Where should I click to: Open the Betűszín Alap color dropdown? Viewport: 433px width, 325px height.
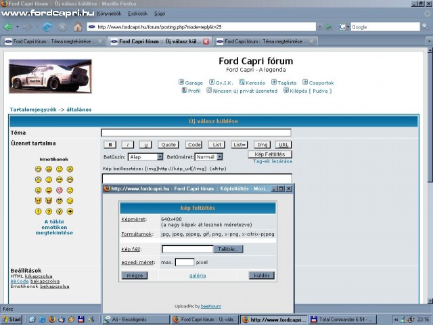tap(160, 156)
